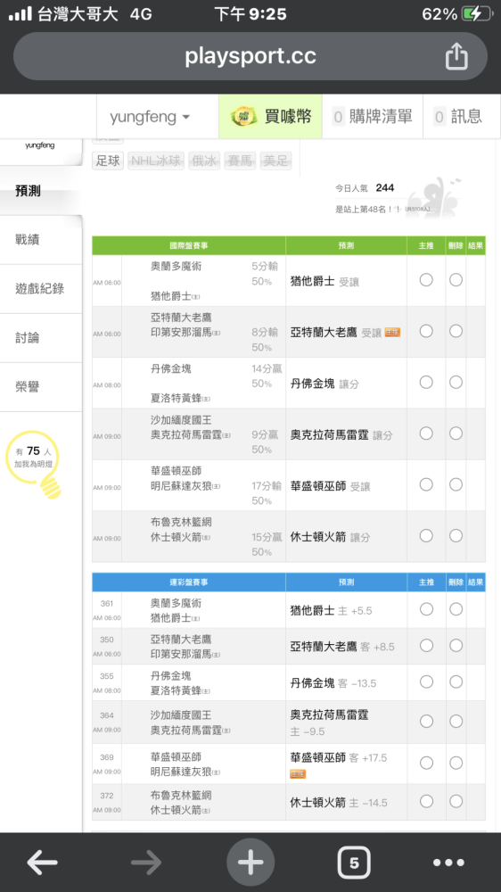Screen dimensions: 501x892
Task: Select 主推 radio for 休士頓火箭 主 -14.5
Action: click(426, 801)
